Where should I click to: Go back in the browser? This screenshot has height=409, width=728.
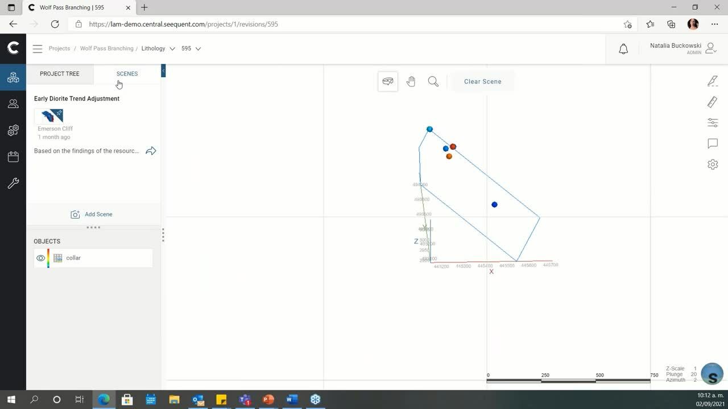13,24
